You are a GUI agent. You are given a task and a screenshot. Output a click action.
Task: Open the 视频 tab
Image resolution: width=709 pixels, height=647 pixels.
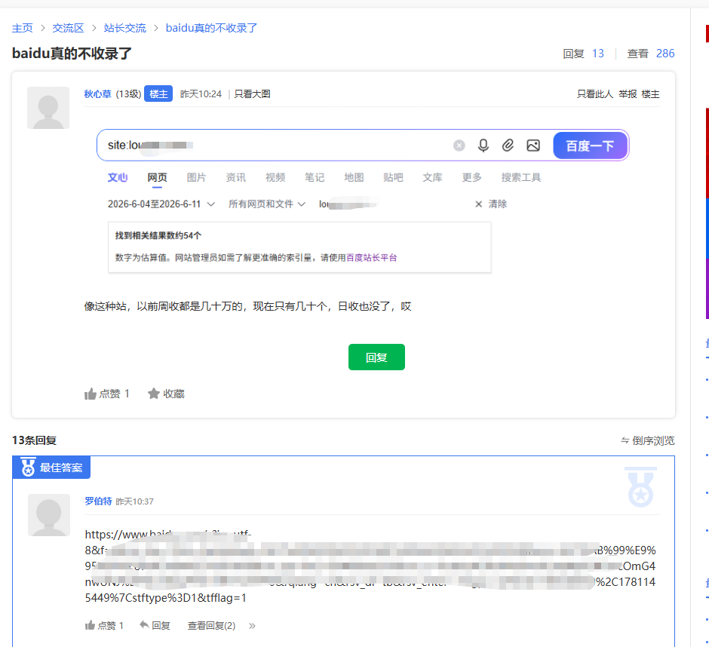275,177
